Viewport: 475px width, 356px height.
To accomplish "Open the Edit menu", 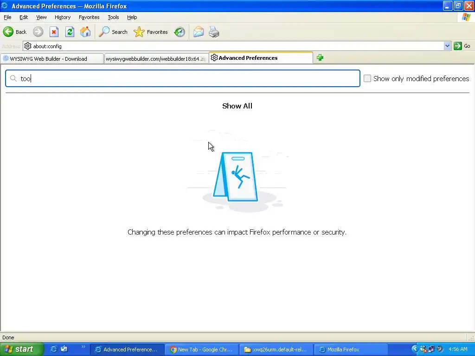I will click(x=24, y=17).
